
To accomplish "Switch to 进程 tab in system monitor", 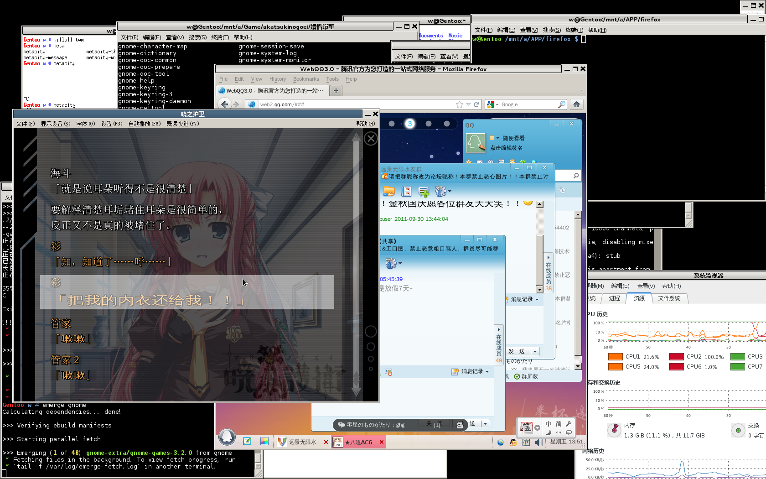I will [615, 298].
